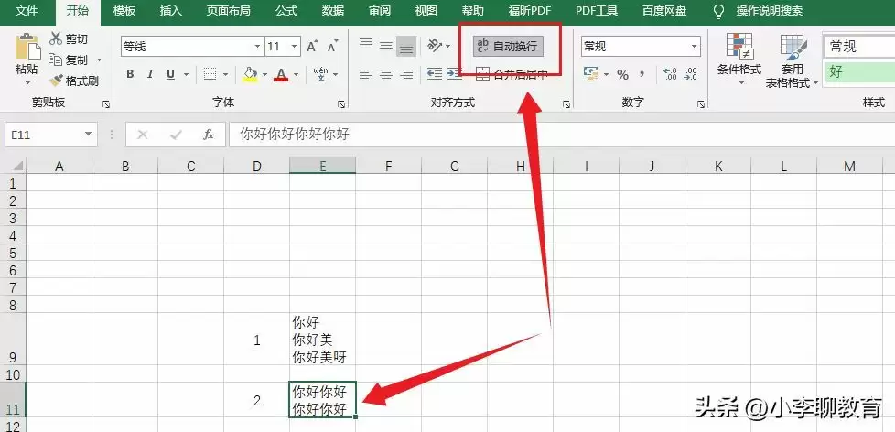Select column E header
The width and height of the screenshot is (895, 432).
322,166
